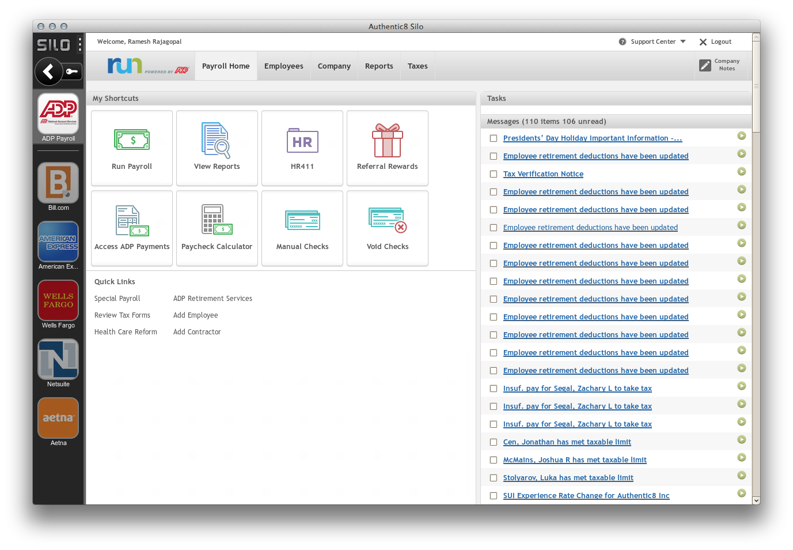The width and height of the screenshot is (793, 550).
Task: Open the HR411 shortcut
Action: click(x=302, y=148)
